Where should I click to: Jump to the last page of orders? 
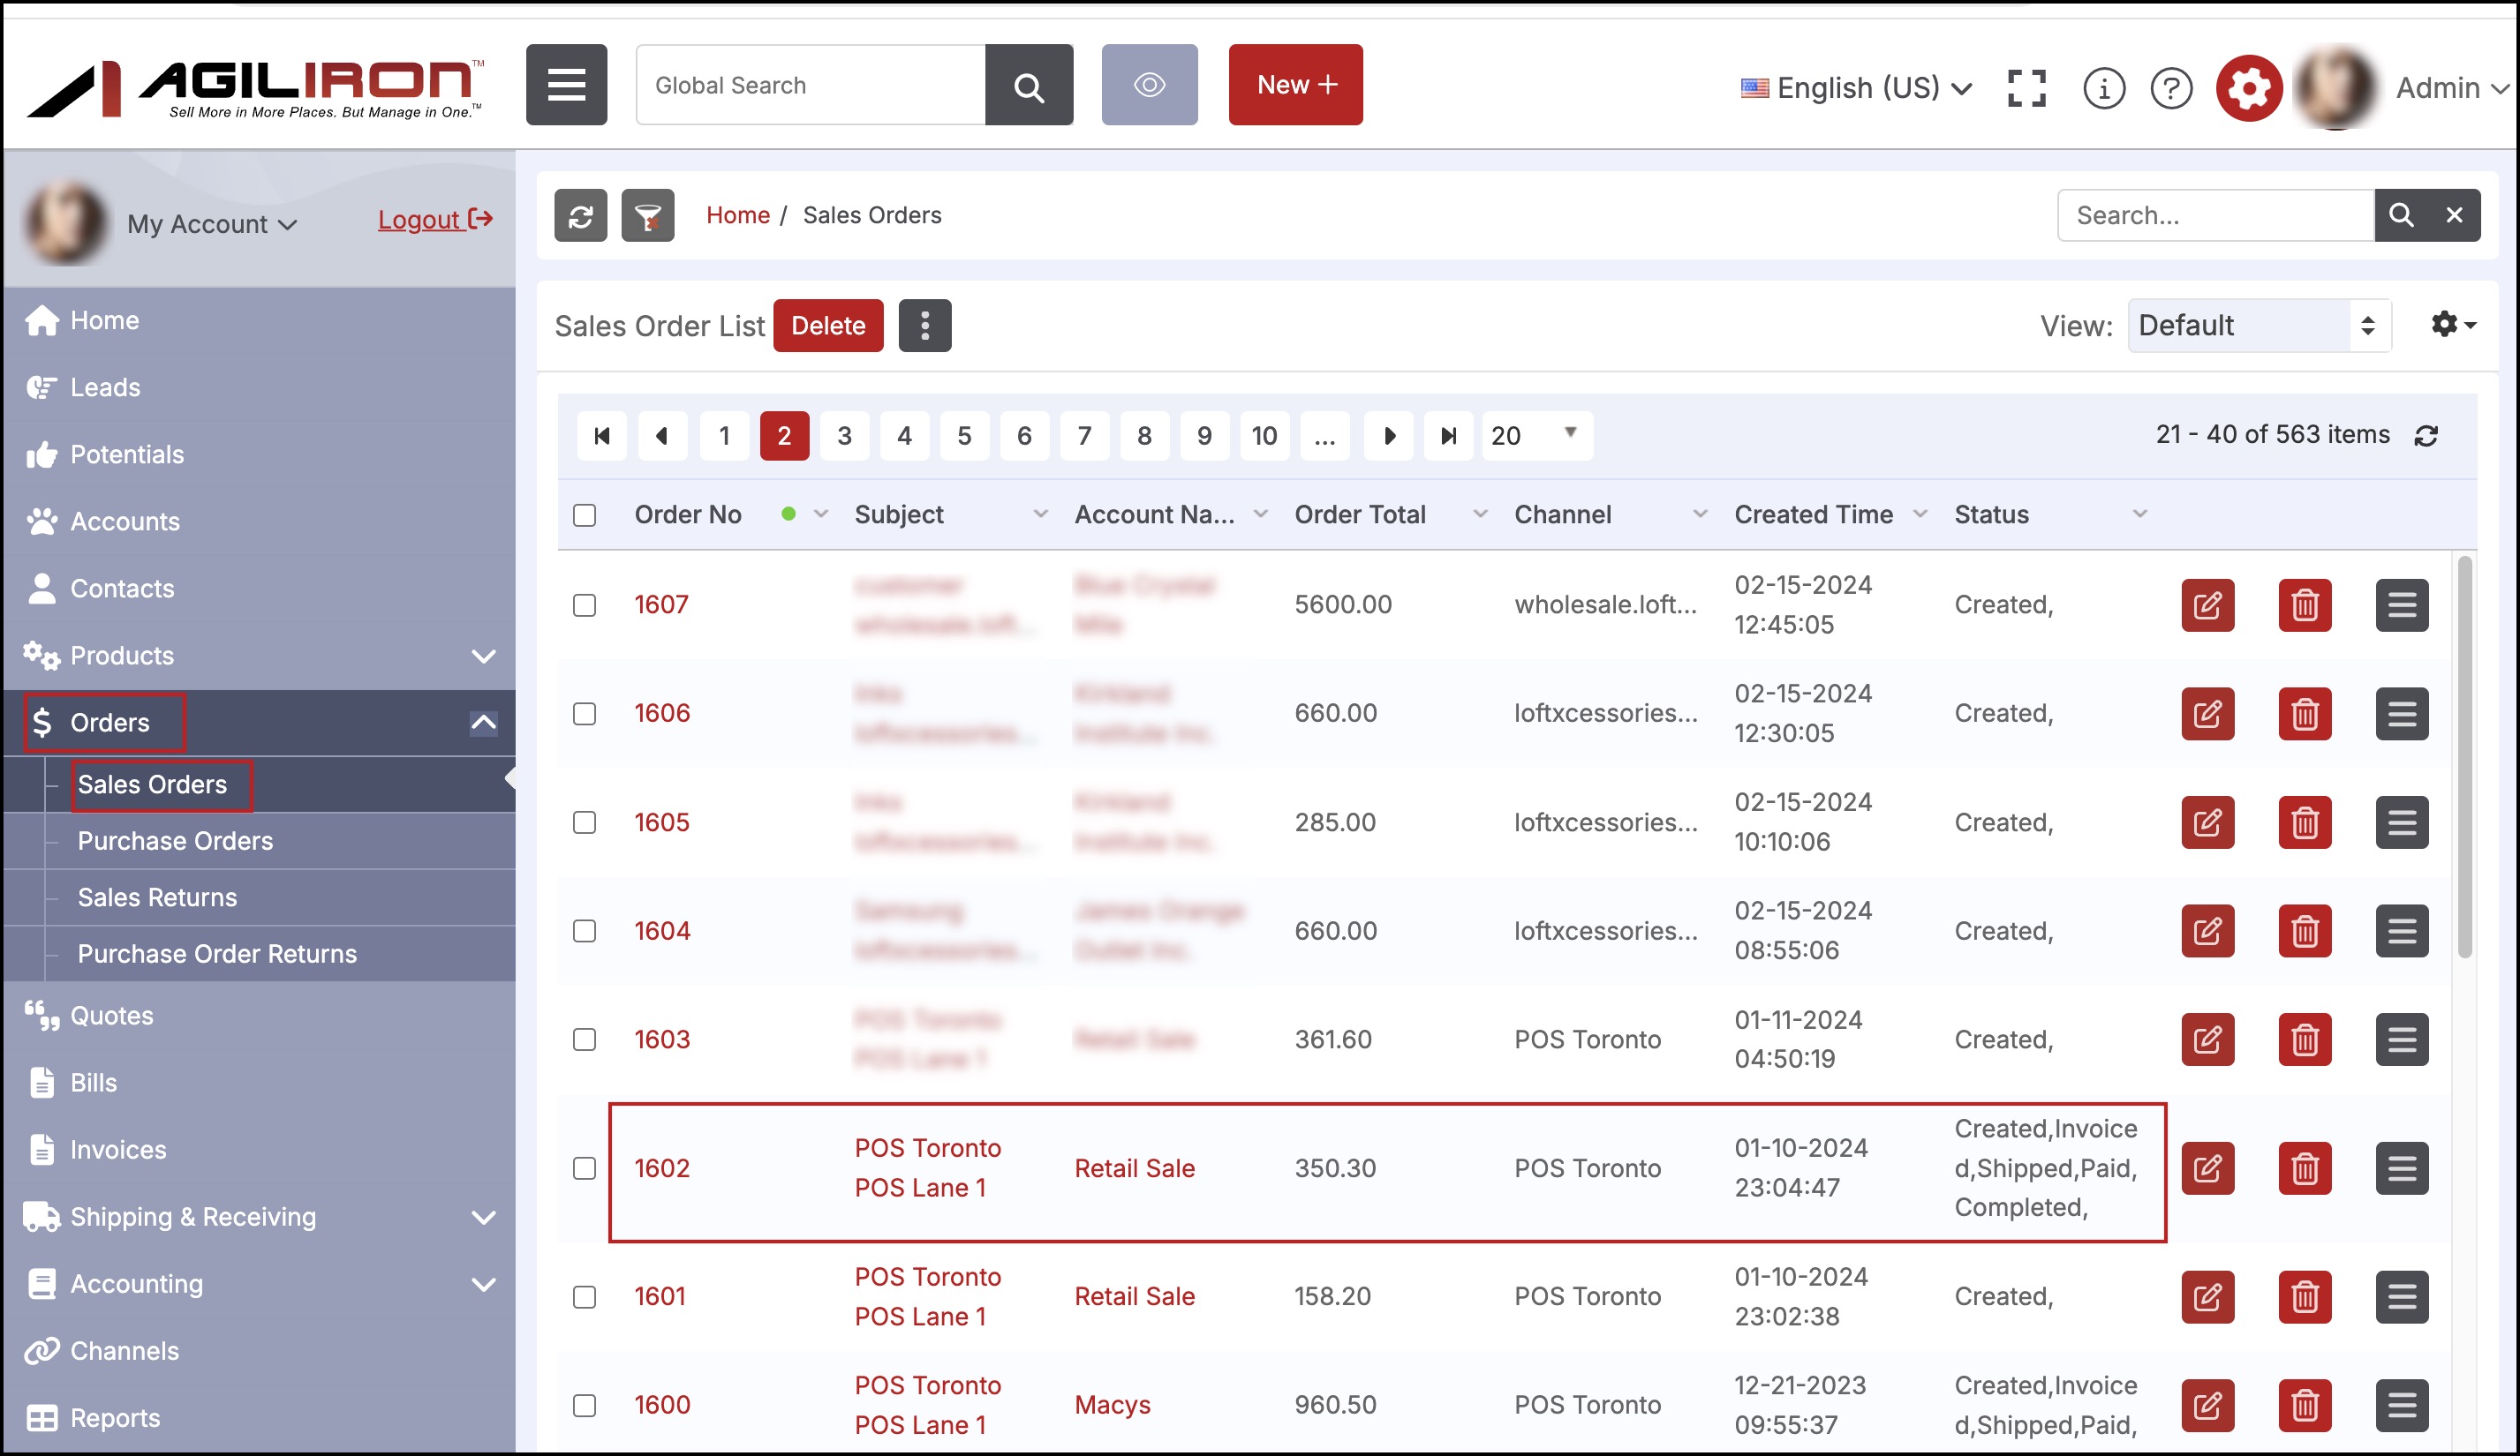point(1448,436)
